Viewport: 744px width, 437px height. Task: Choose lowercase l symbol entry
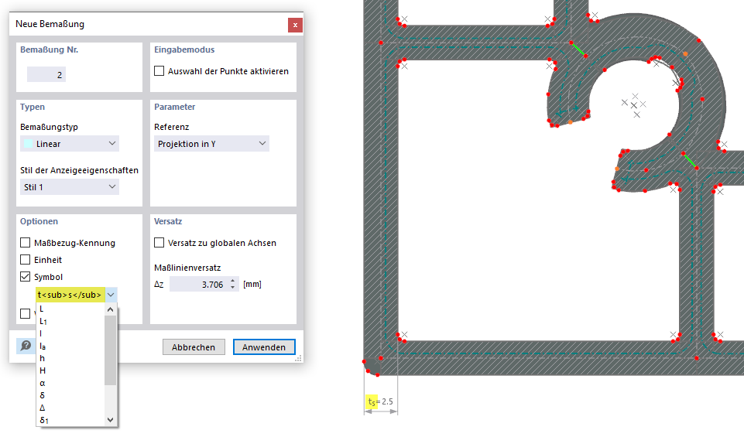tap(70, 333)
